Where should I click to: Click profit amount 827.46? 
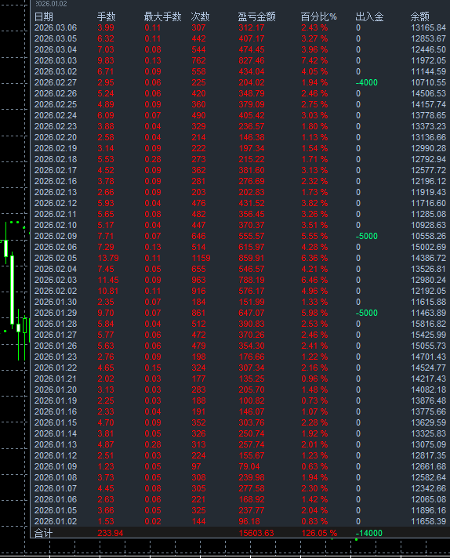[x=252, y=60]
